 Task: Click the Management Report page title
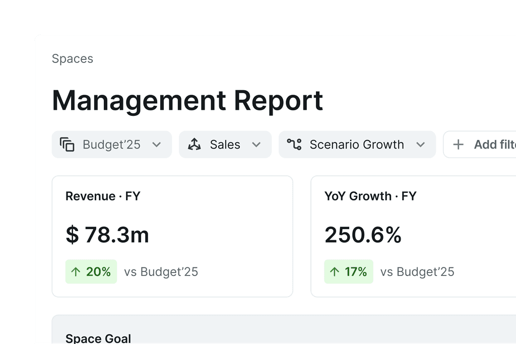pos(187,101)
